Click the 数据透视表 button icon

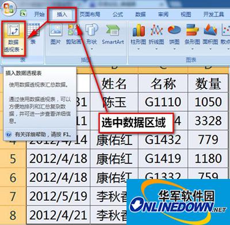tap(13, 30)
